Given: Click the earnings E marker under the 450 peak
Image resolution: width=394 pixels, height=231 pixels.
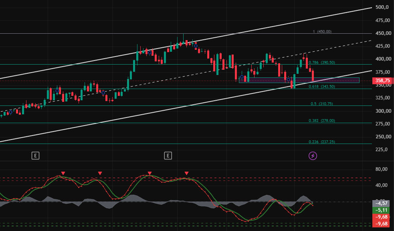Looking at the screenshot, I should [168, 156].
